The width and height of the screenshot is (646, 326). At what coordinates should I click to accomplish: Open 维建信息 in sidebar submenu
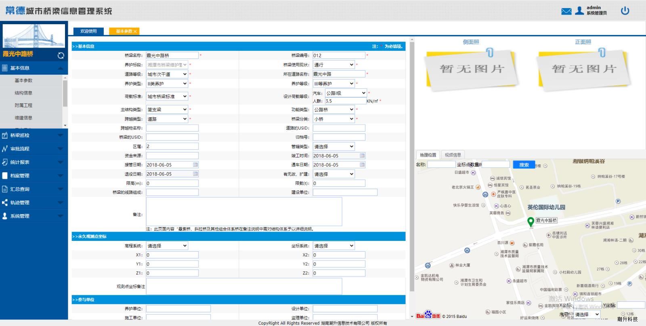(x=23, y=118)
